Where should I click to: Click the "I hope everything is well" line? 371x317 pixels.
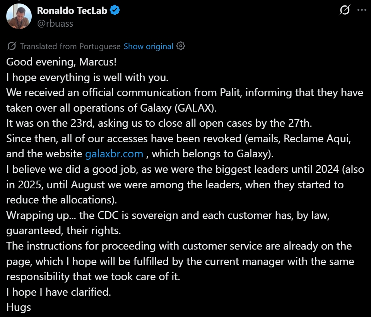click(x=87, y=77)
